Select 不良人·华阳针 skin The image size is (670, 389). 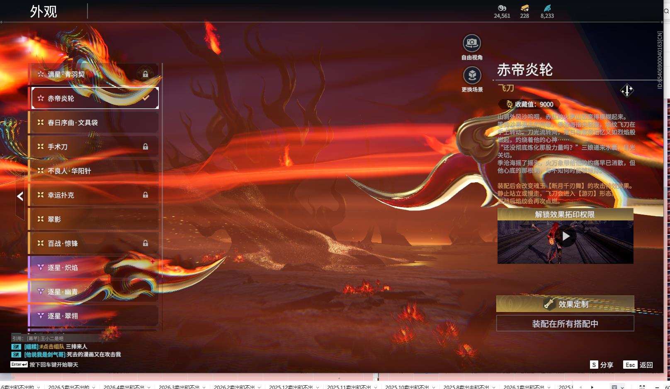pos(93,171)
